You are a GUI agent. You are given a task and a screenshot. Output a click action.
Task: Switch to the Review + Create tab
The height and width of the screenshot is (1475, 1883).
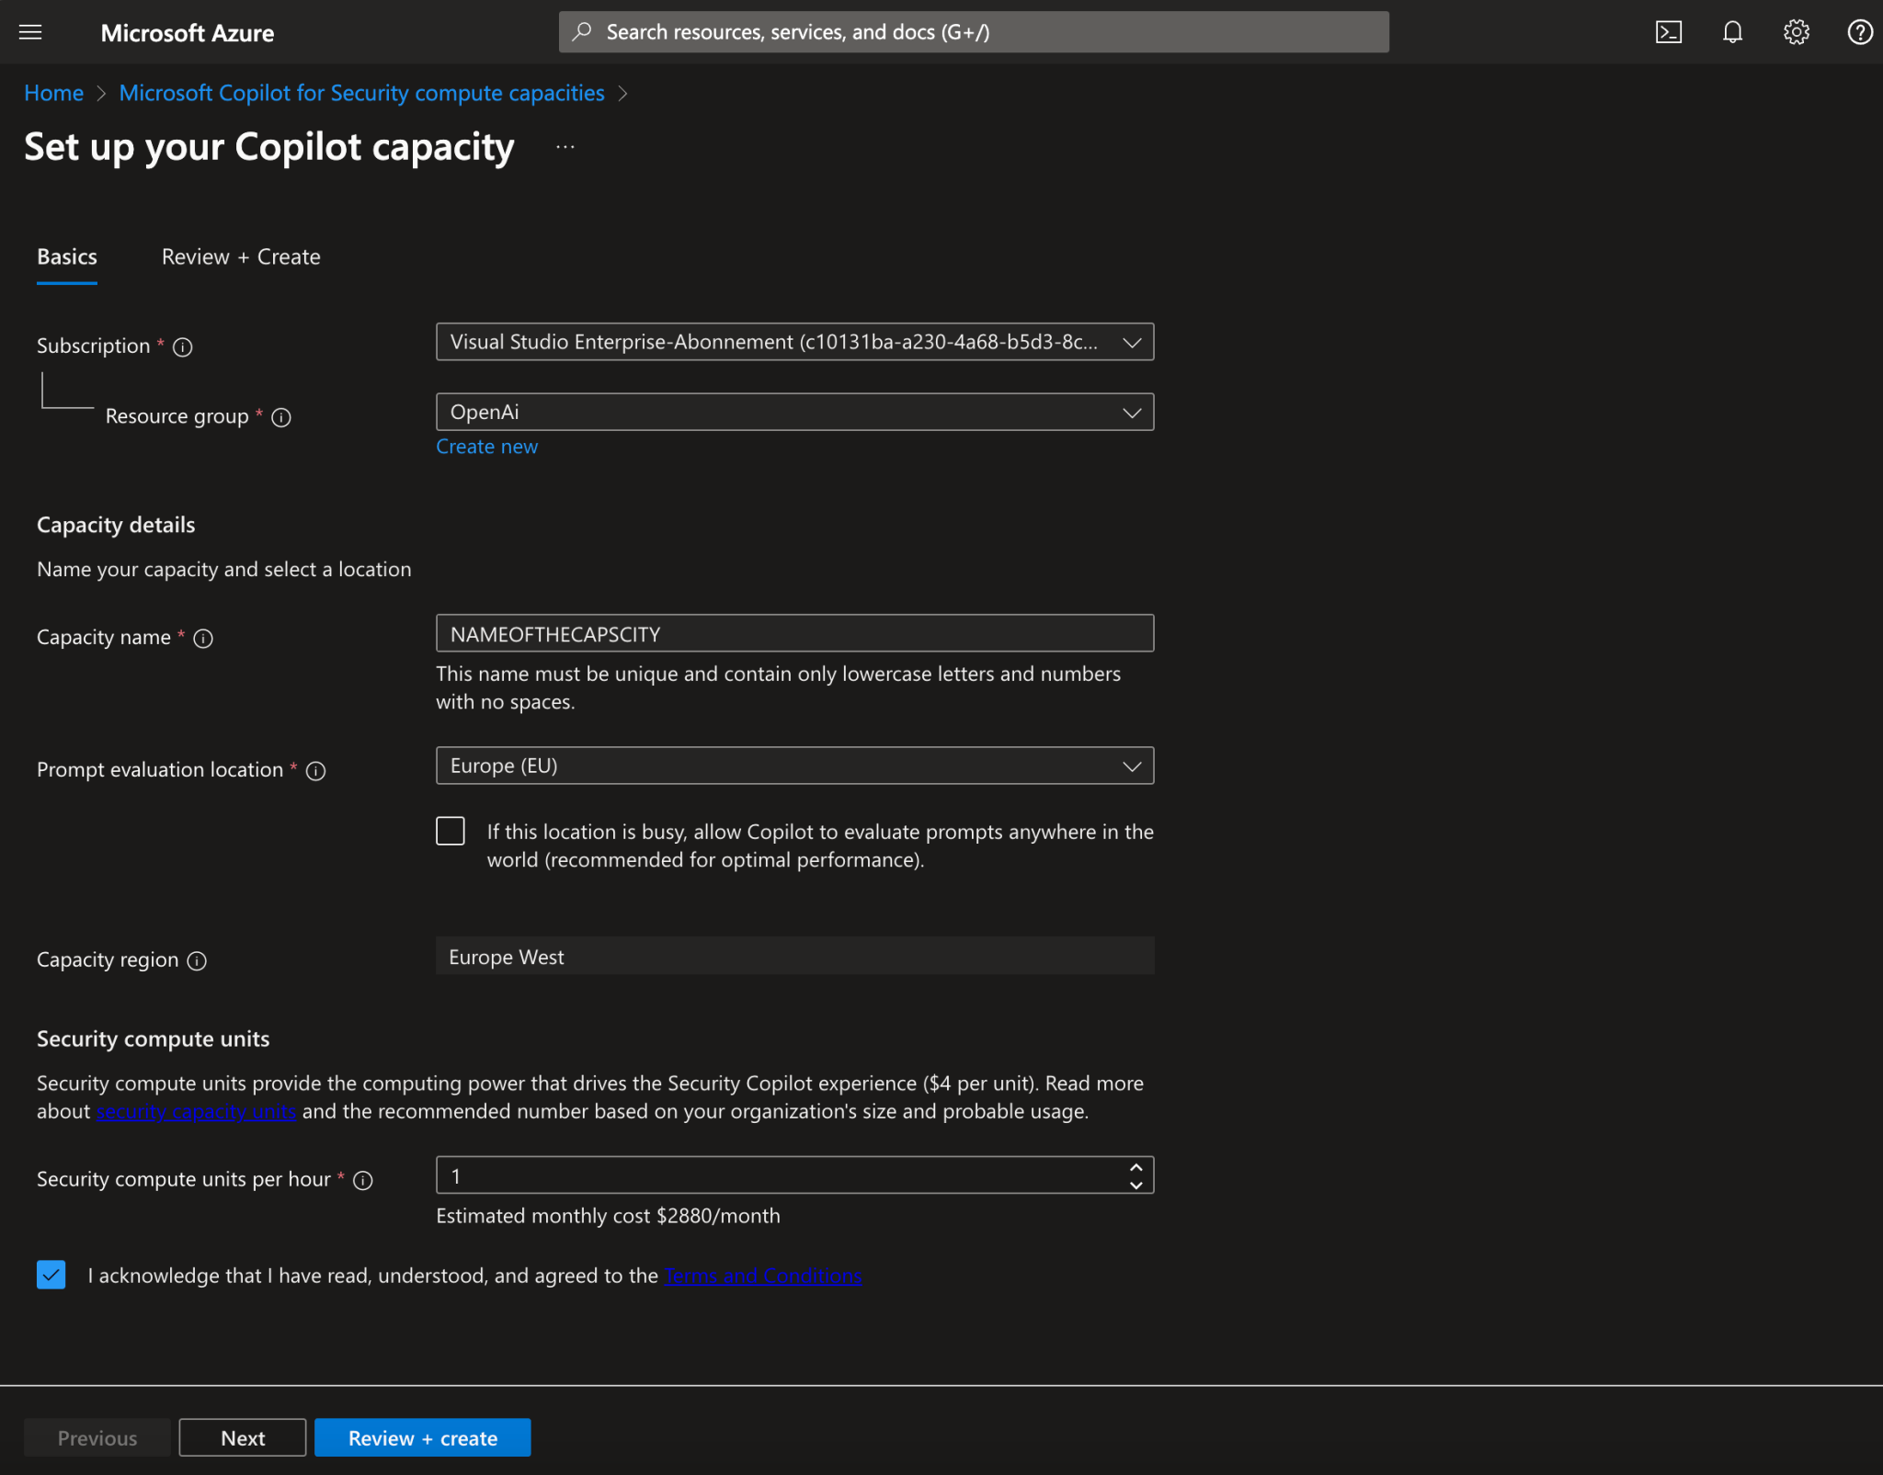pyautogui.click(x=240, y=257)
